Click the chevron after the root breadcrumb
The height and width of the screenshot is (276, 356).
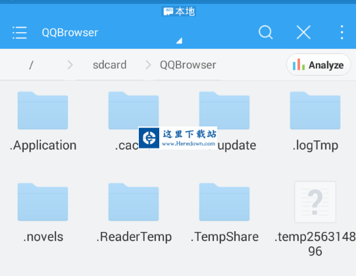click(x=70, y=65)
